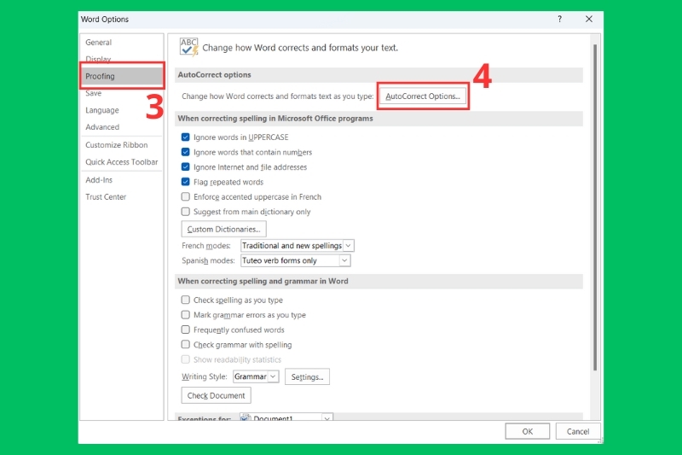Click the 'When correcting spelling in Microsoft Office programs' header
The width and height of the screenshot is (682, 455).
[x=379, y=119]
